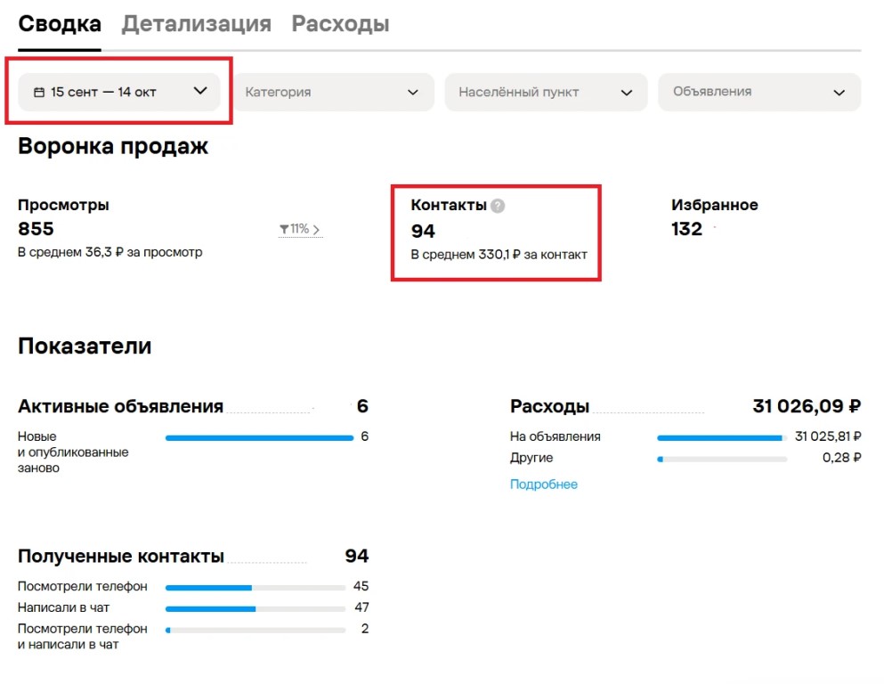Screen dimensions: 884x684
Task: Switch to the Детализация tab
Action: pyautogui.click(x=197, y=24)
